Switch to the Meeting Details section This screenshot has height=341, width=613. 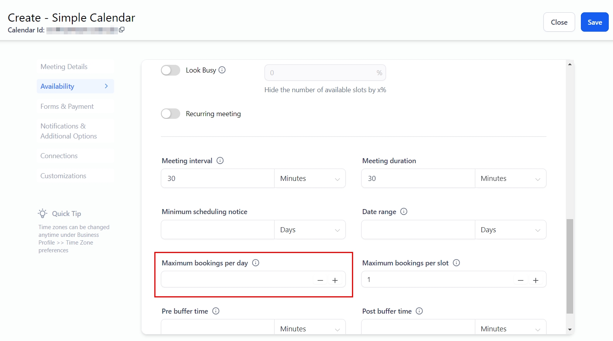tap(64, 67)
